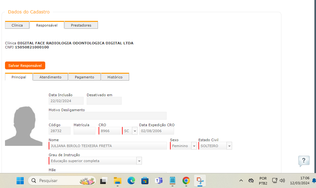Open the notifications bell icon
Viewport: 316px width, 188px height.
pyautogui.click(x=314, y=181)
